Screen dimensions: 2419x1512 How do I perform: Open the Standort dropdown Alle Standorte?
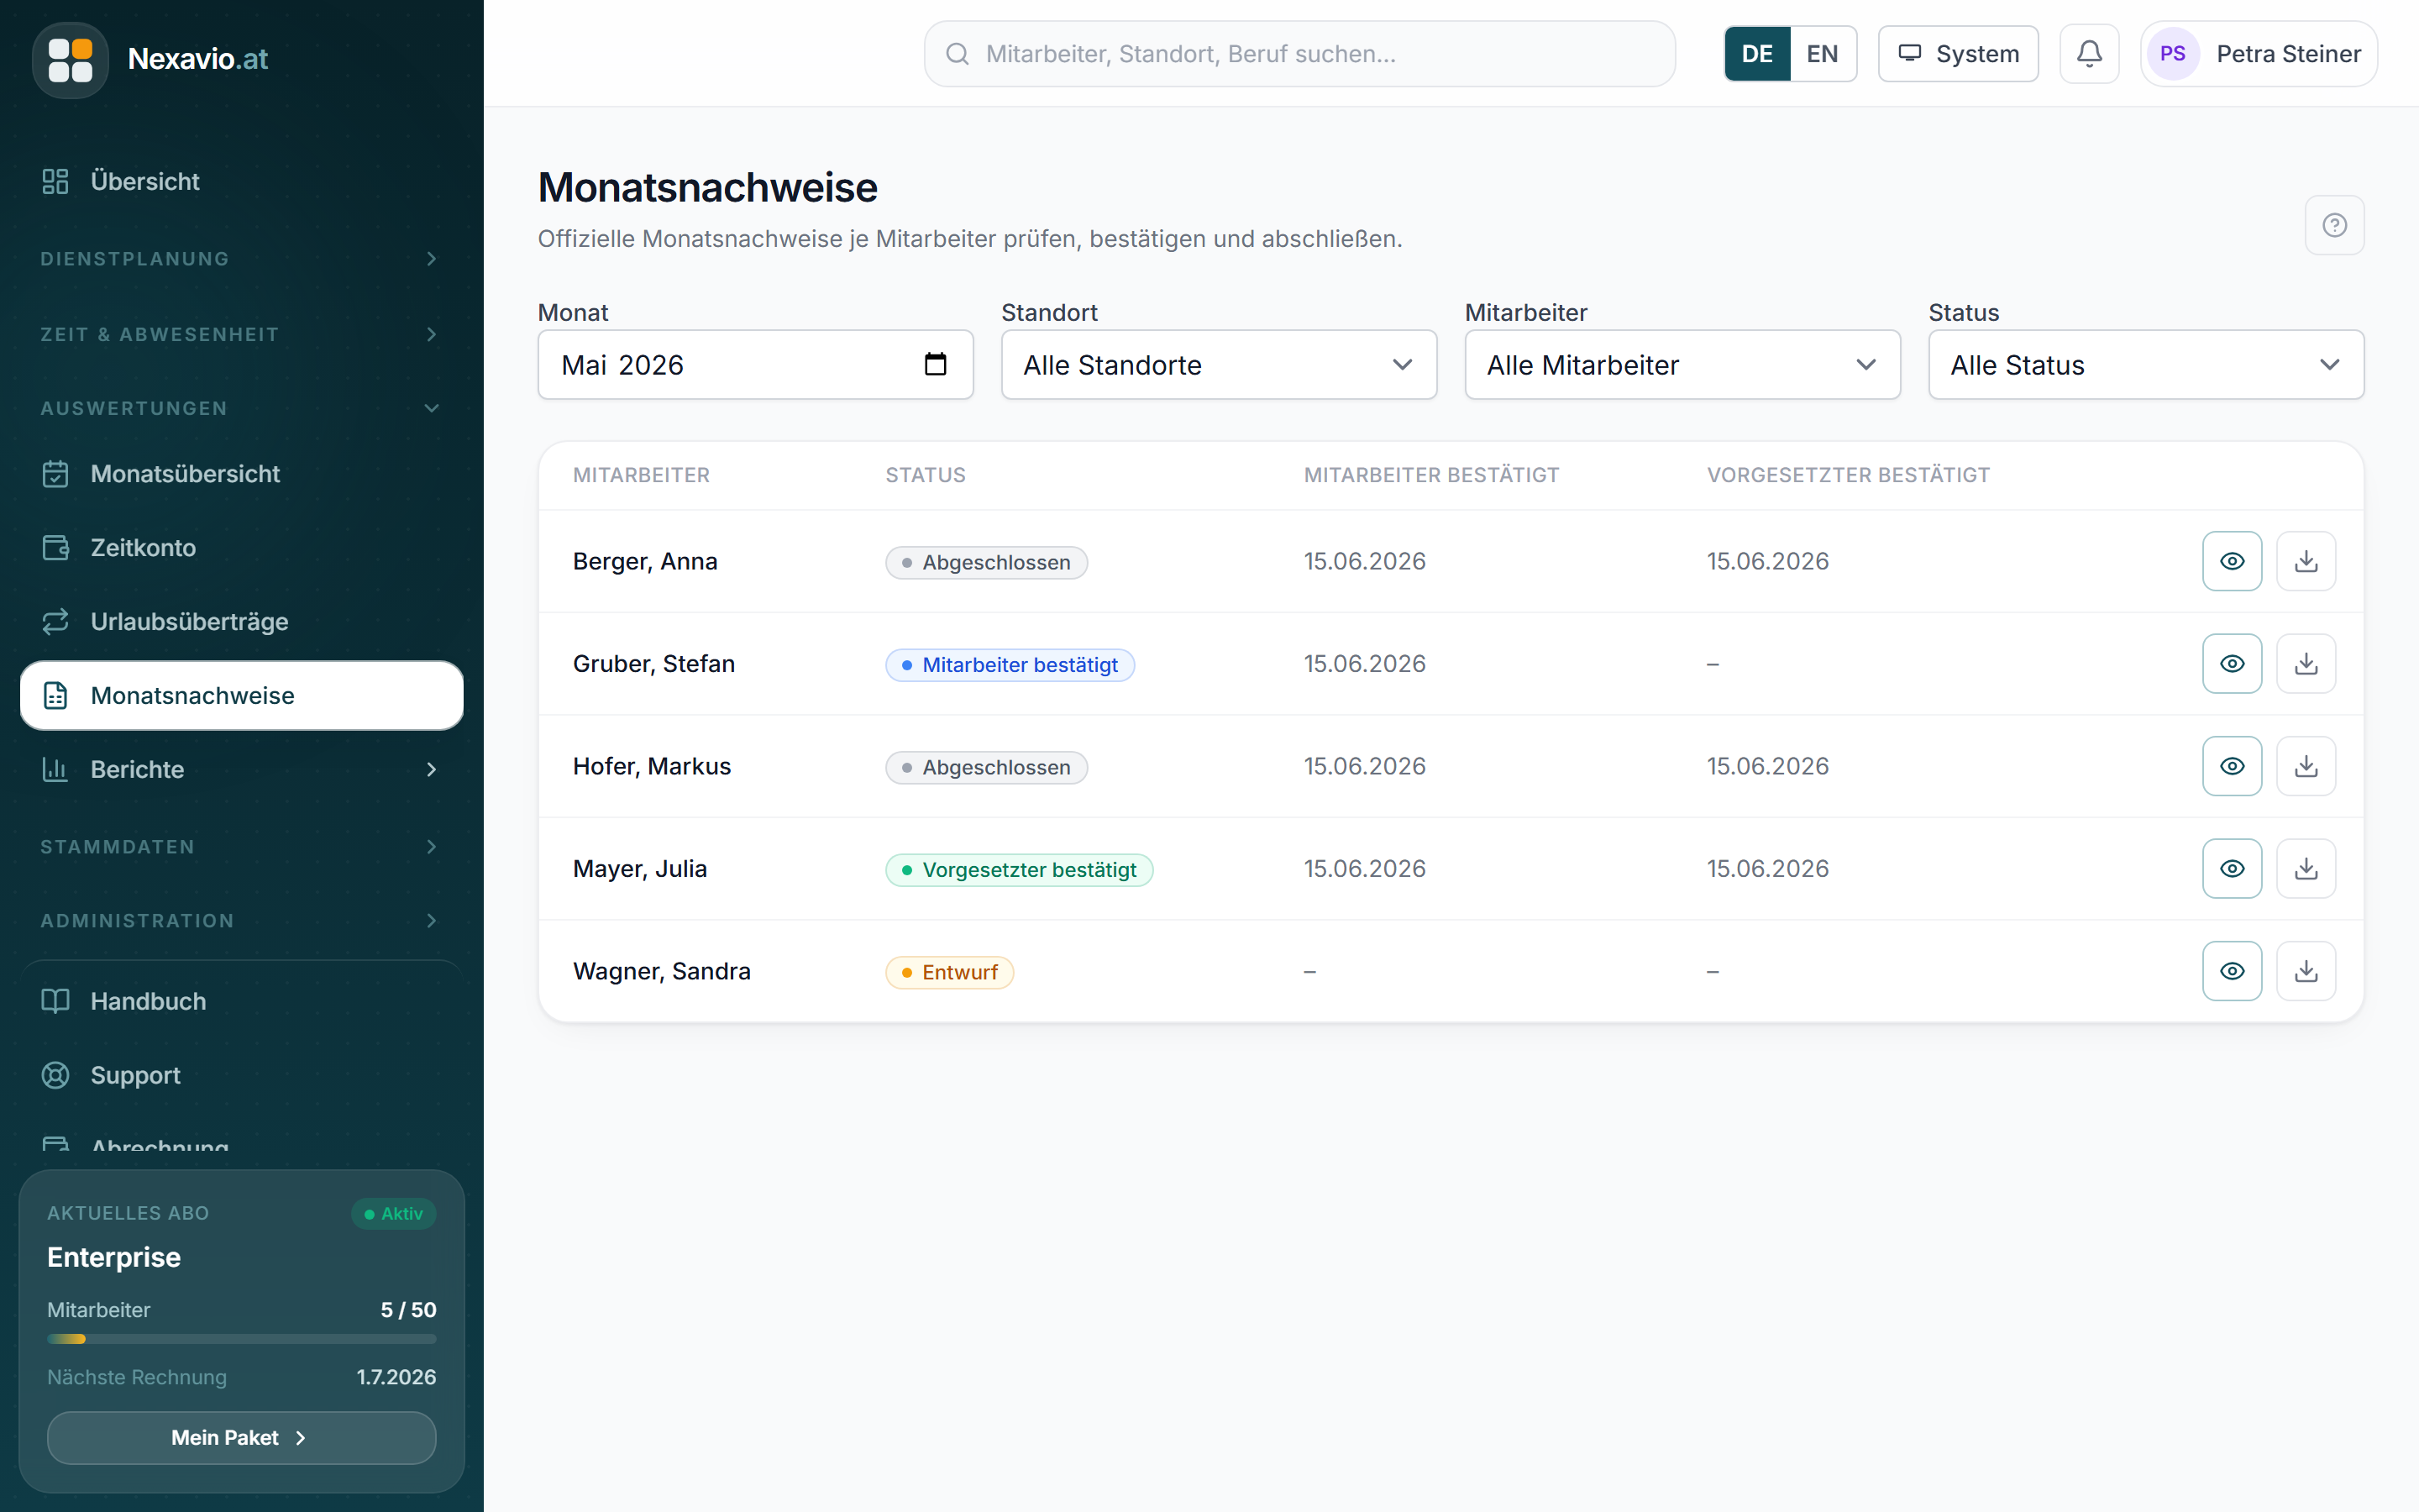[1219, 365]
